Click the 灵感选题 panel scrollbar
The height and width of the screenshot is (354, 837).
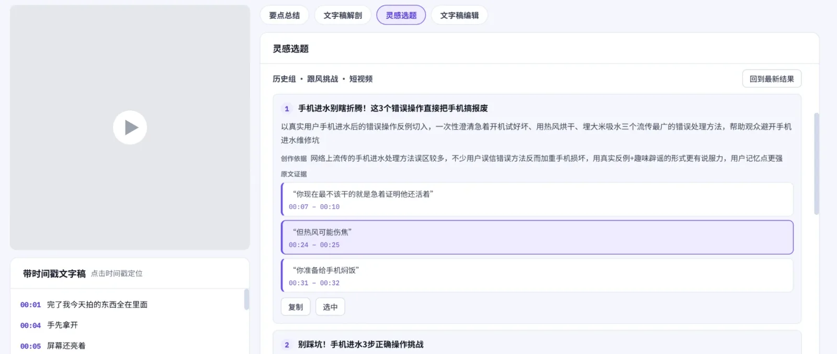click(817, 164)
